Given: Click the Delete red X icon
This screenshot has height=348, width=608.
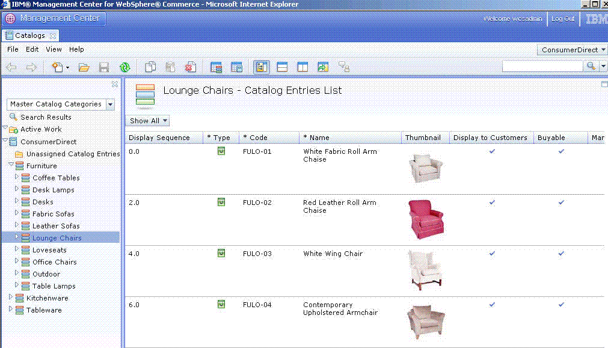Looking at the screenshot, I should (x=190, y=67).
